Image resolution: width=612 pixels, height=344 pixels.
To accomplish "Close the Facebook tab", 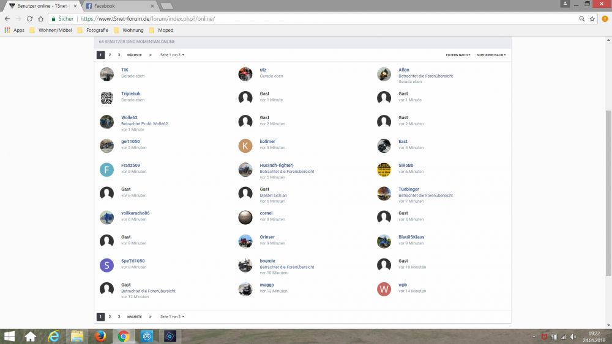I will [152, 6].
